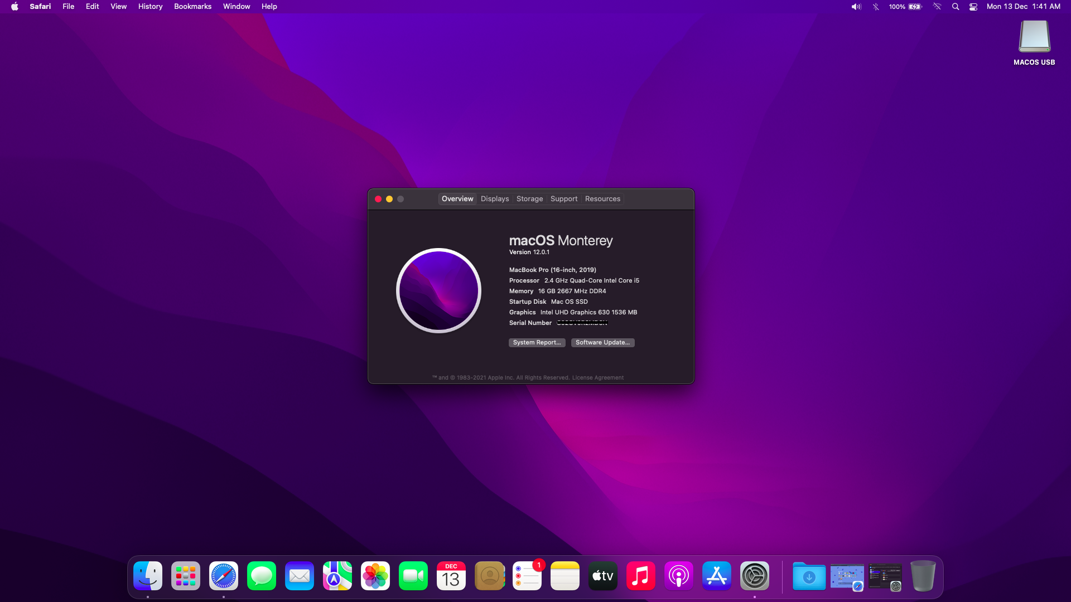This screenshot has width=1071, height=602.
Task: Open Reminders with notification badge
Action: [527, 576]
